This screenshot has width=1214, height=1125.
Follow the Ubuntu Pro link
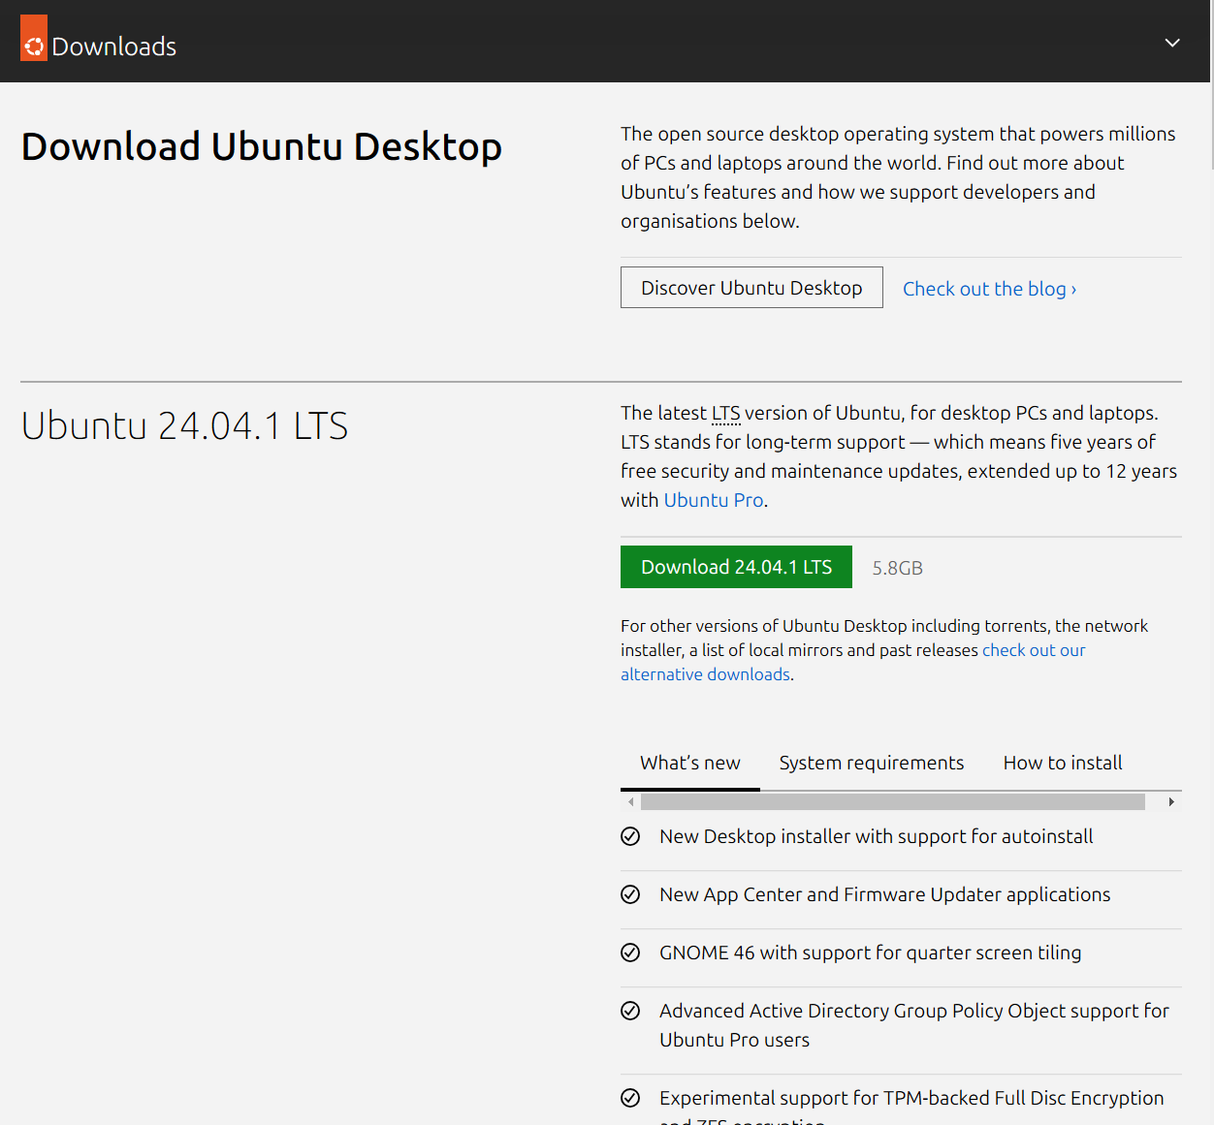pos(713,500)
